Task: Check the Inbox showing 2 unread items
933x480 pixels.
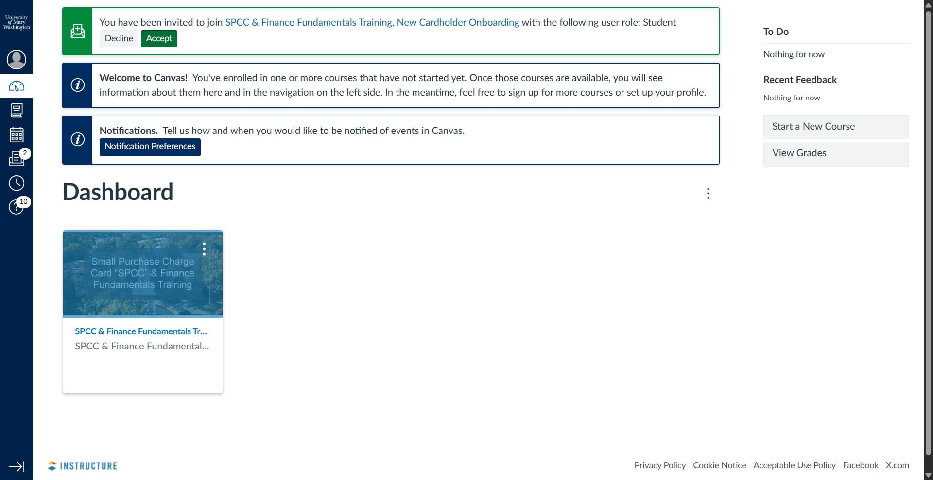Action: [17, 159]
